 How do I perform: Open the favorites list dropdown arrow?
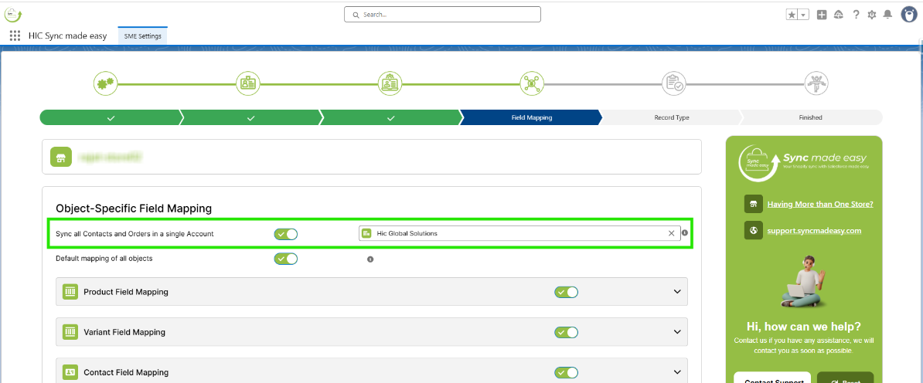(x=803, y=15)
